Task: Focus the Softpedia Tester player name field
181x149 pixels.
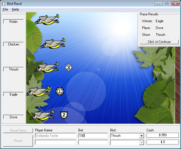Action: (x=55, y=136)
